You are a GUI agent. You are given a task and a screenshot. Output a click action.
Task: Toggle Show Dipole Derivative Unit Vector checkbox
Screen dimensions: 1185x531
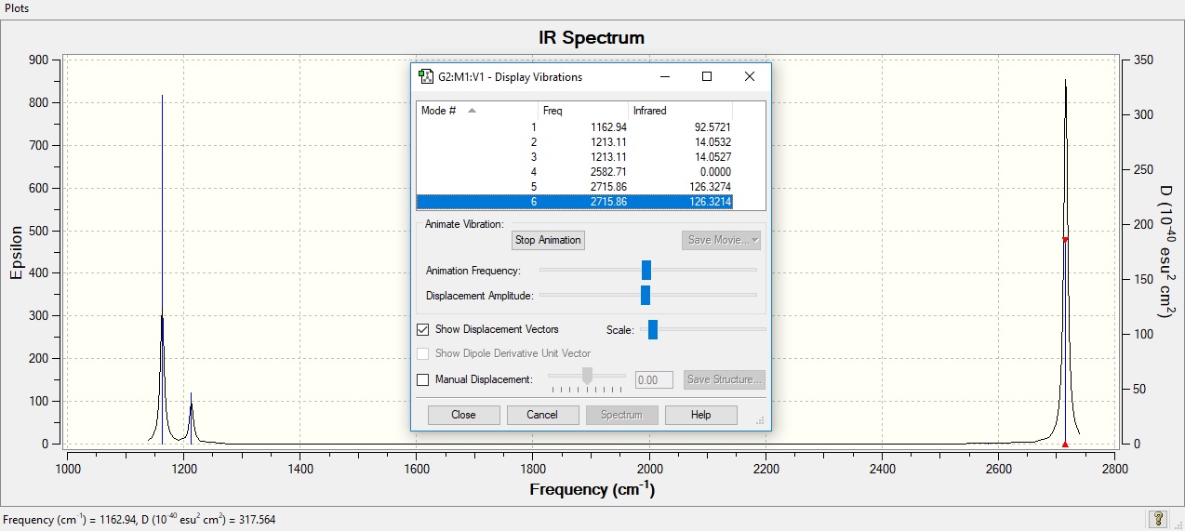tap(423, 353)
